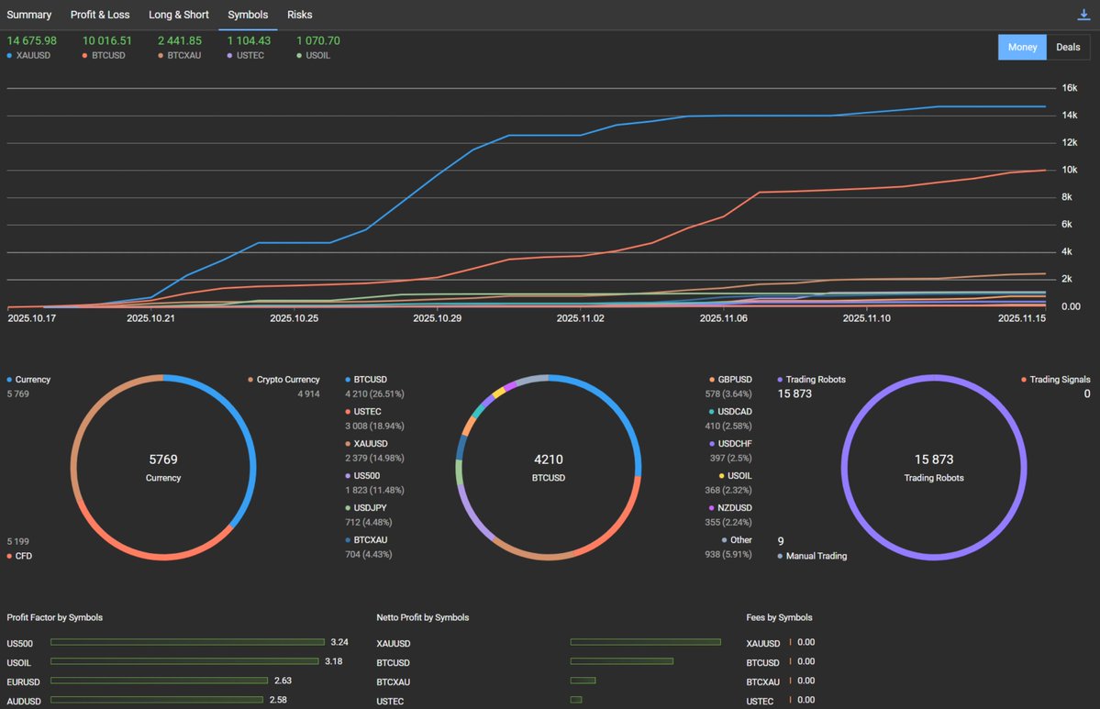
Task: Click XAUUSD row in Fees by Symbols
Action: click(780, 642)
